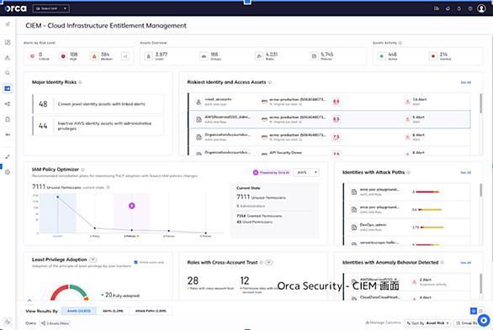The width and height of the screenshot is (493, 330).
Task: Click info icon beside Assets Activity
Action: click(400, 43)
